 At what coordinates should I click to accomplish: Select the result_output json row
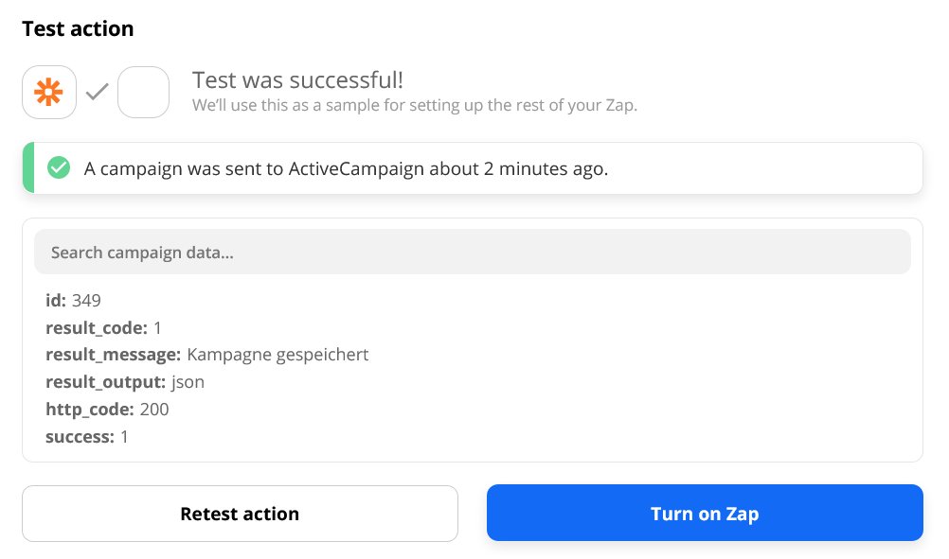pos(125,382)
